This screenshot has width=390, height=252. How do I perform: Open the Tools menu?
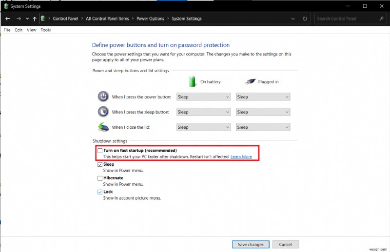click(46, 30)
